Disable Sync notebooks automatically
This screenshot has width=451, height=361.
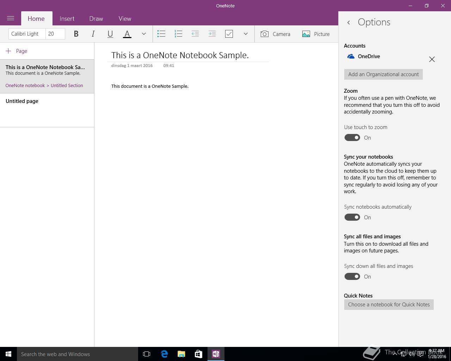[352, 217]
